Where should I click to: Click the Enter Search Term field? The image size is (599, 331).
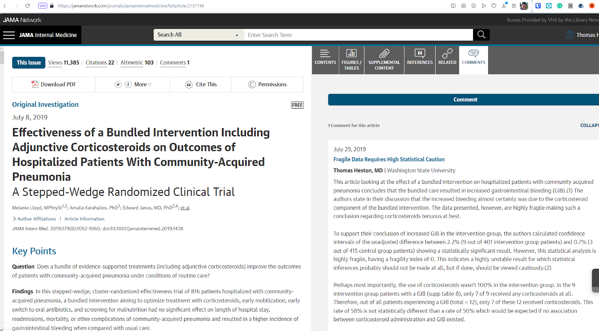pos(358,35)
